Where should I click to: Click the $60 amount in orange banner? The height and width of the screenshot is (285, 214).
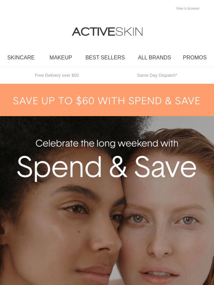(85, 101)
